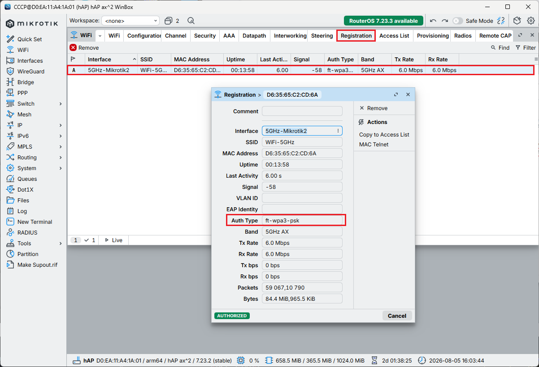This screenshot has height=367, width=539.
Task: Expand the IPv6 submenu
Action: pyautogui.click(x=61, y=136)
